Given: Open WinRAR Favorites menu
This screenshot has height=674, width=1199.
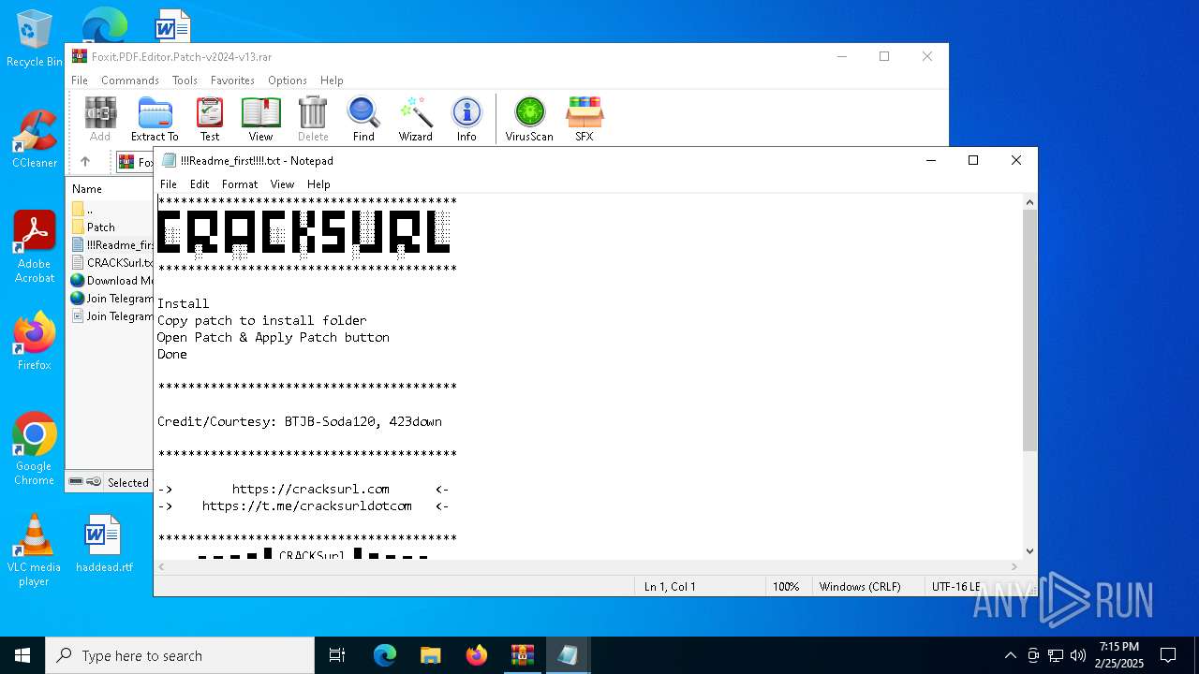Looking at the screenshot, I should (232, 81).
